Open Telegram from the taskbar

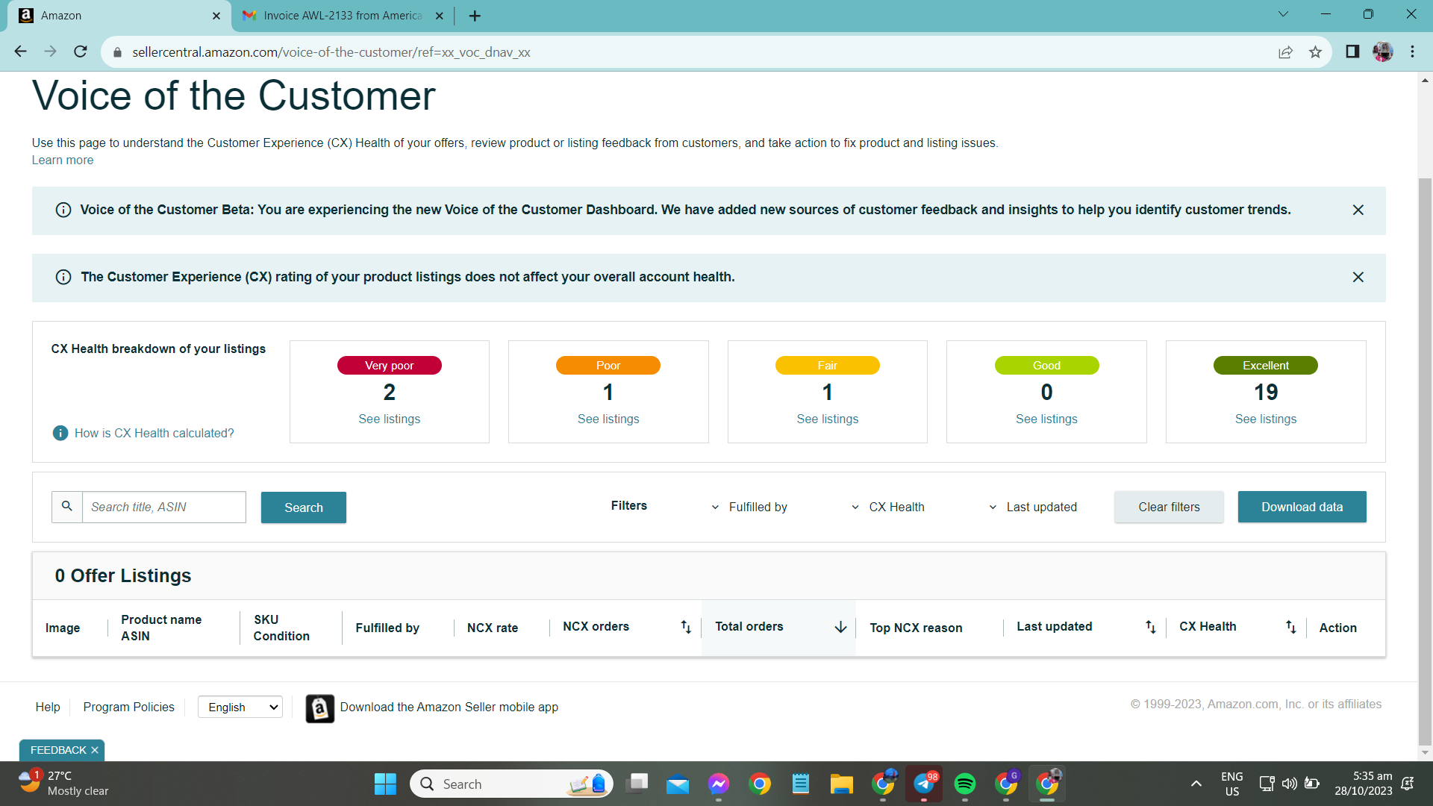pyautogui.click(x=924, y=784)
